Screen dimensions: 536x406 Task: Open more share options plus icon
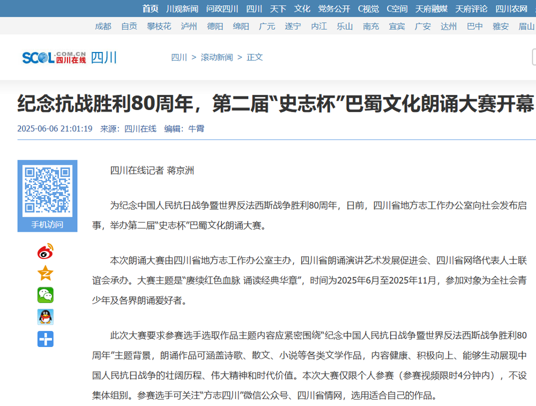tap(46, 339)
